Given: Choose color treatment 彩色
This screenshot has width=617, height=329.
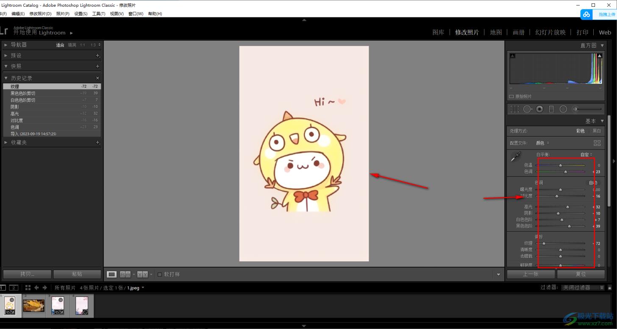Looking at the screenshot, I should pyautogui.click(x=580, y=131).
